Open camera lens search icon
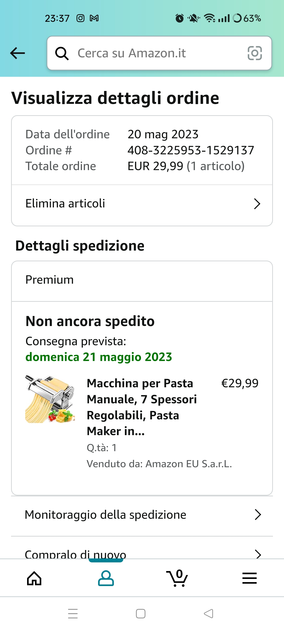Viewport: 284px width, 631px height. click(255, 53)
